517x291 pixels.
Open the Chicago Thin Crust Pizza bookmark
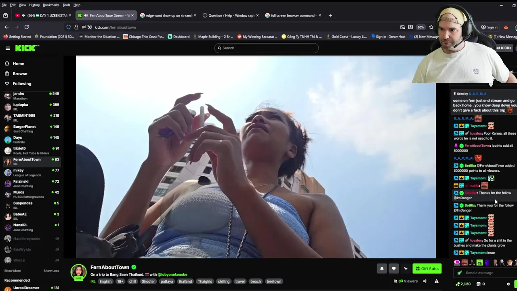(144, 36)
